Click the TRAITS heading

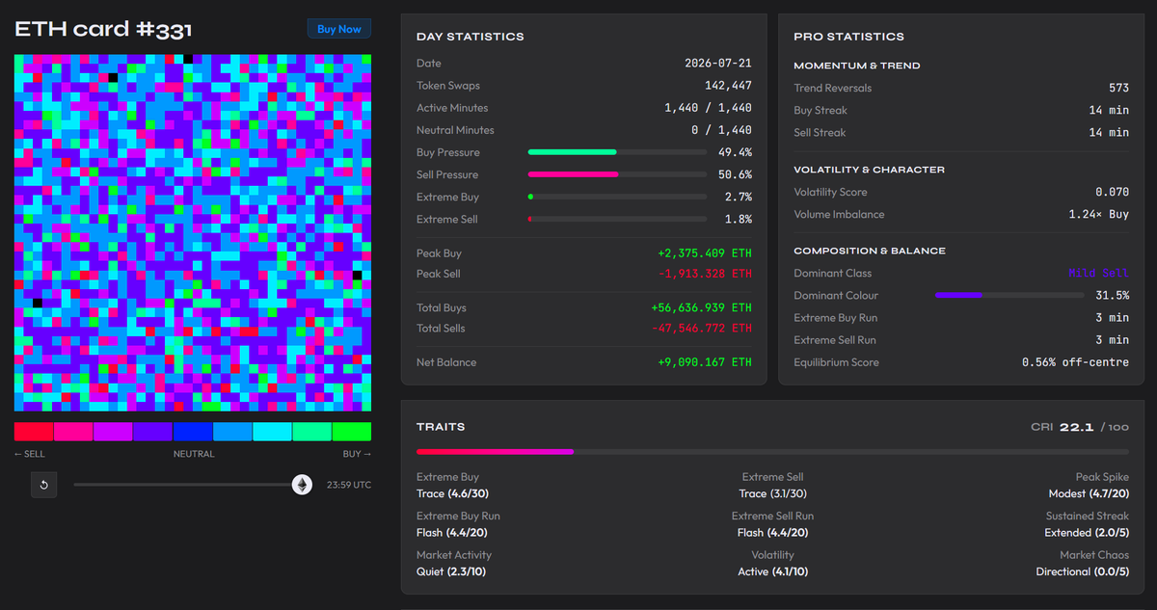[x=441, y=427]
